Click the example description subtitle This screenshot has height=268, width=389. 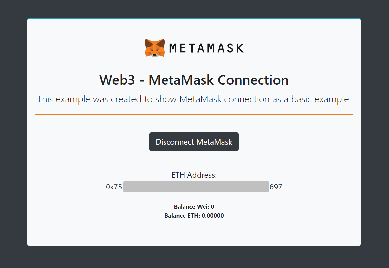click(x=194, y=99)
